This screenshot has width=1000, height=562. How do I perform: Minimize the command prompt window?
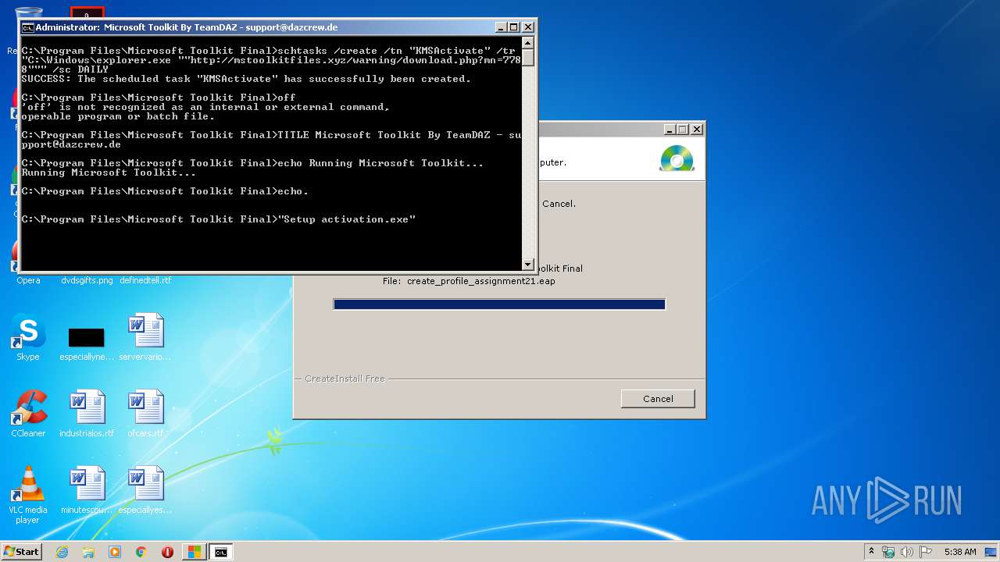[x=501, y=27]
